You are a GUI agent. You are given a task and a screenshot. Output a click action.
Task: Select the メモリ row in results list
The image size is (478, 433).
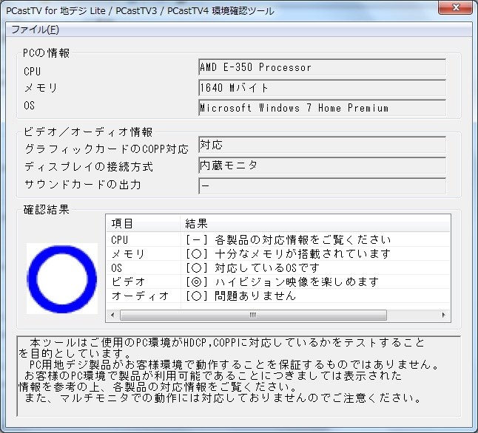[x=278, y=253]
